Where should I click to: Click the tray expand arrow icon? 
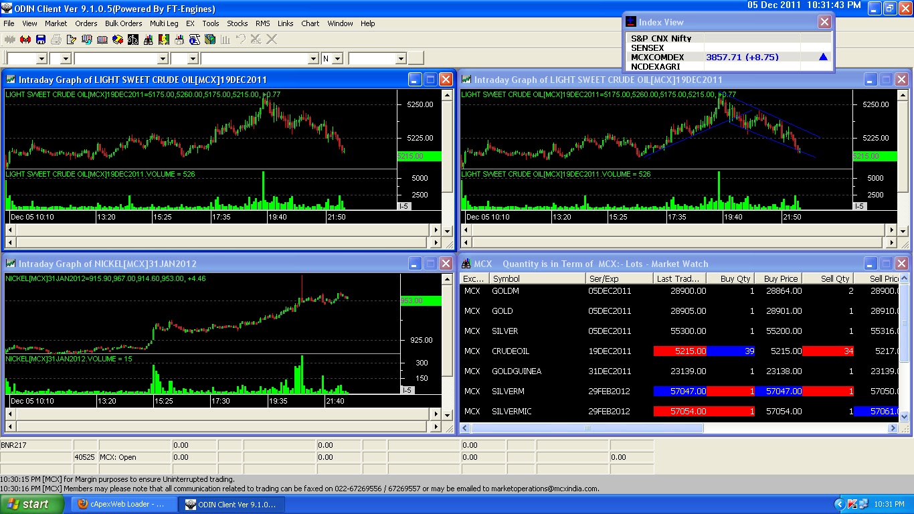(x=840, y=503)
